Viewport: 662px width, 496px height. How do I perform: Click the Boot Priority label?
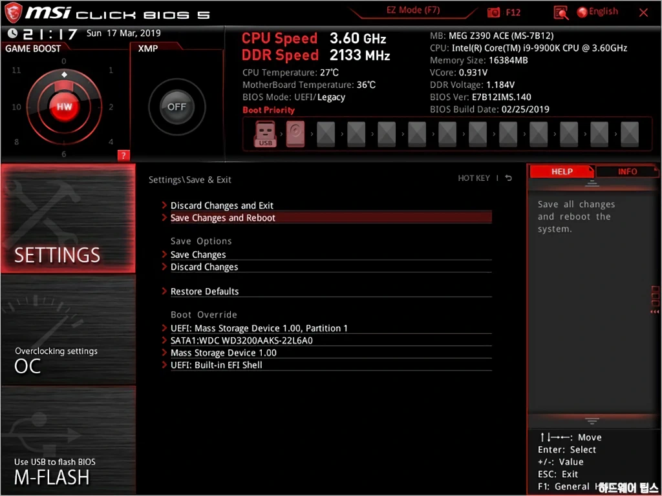click(268, 110)
